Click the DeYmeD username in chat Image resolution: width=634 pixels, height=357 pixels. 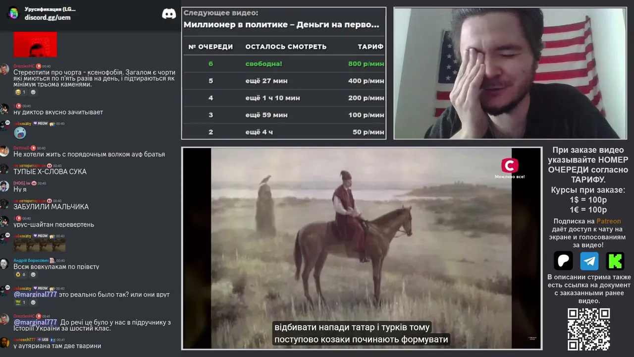coord(21,148)
